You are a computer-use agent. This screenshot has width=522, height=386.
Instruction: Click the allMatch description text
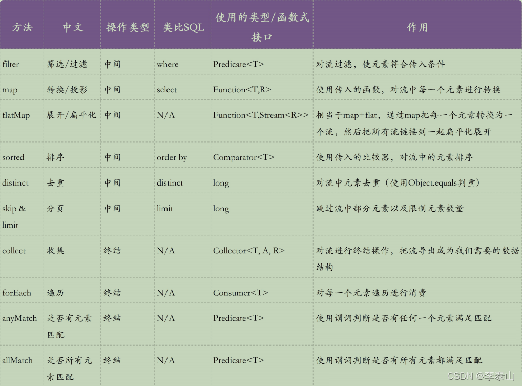point(399,360)
